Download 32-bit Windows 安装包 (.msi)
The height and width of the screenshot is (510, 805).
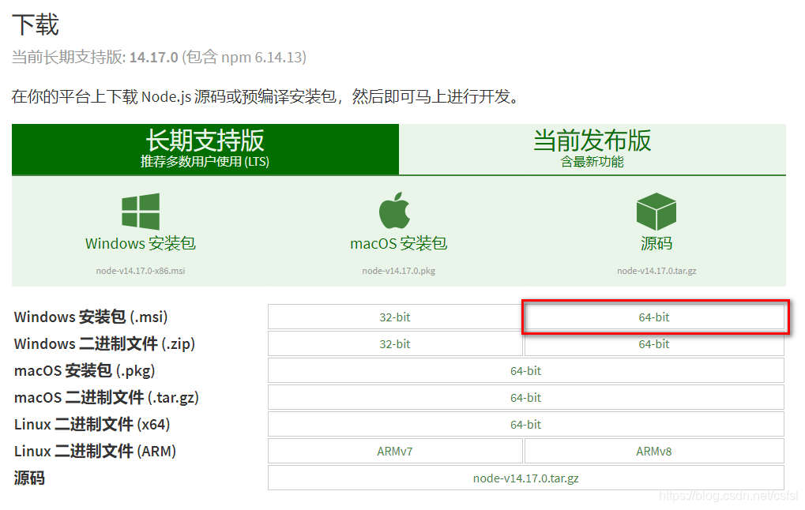tap(395, 317)
